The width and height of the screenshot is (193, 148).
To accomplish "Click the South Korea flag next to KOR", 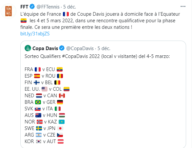I will point(39,141).
